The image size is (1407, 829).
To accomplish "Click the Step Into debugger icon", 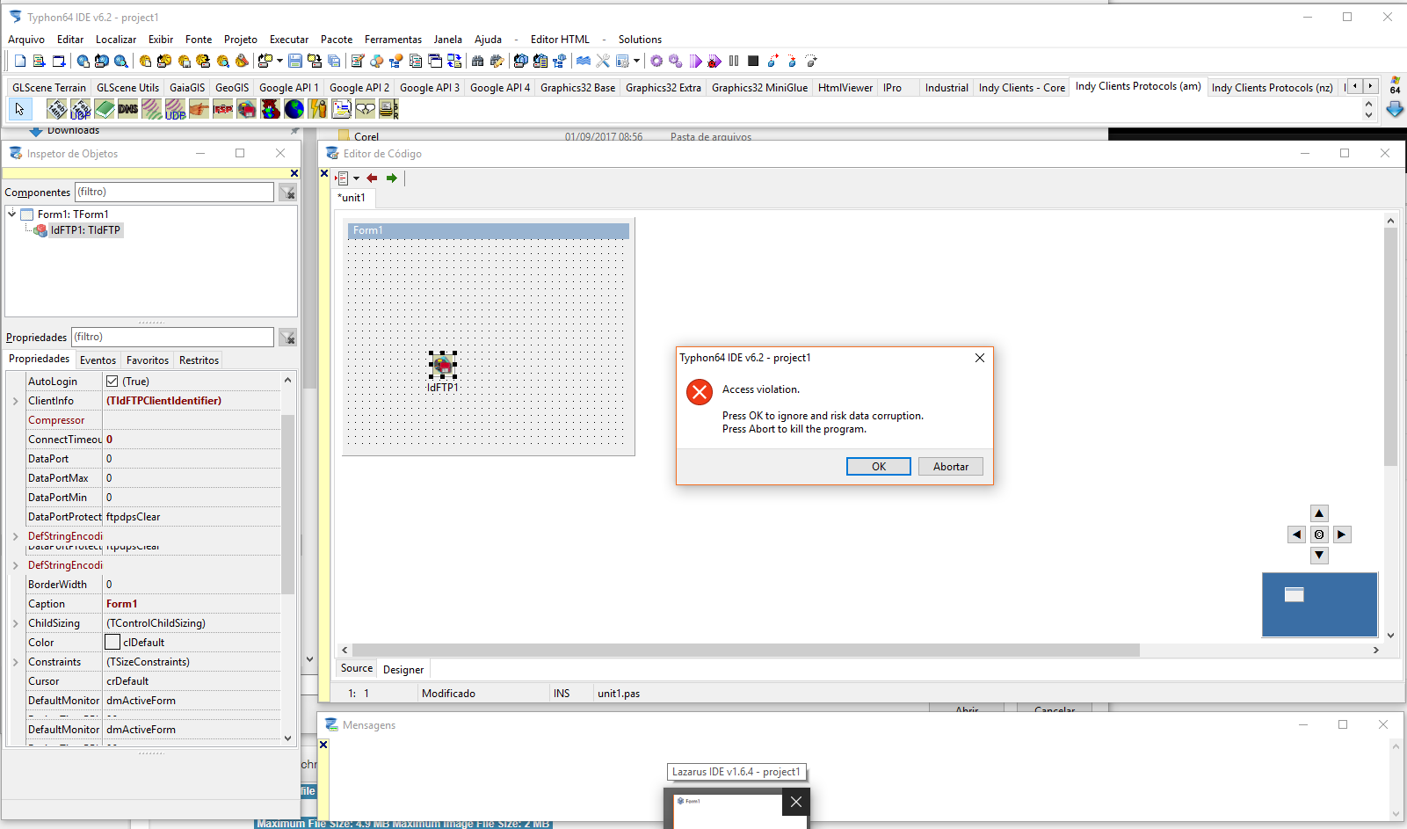I will tap(772, 61).
